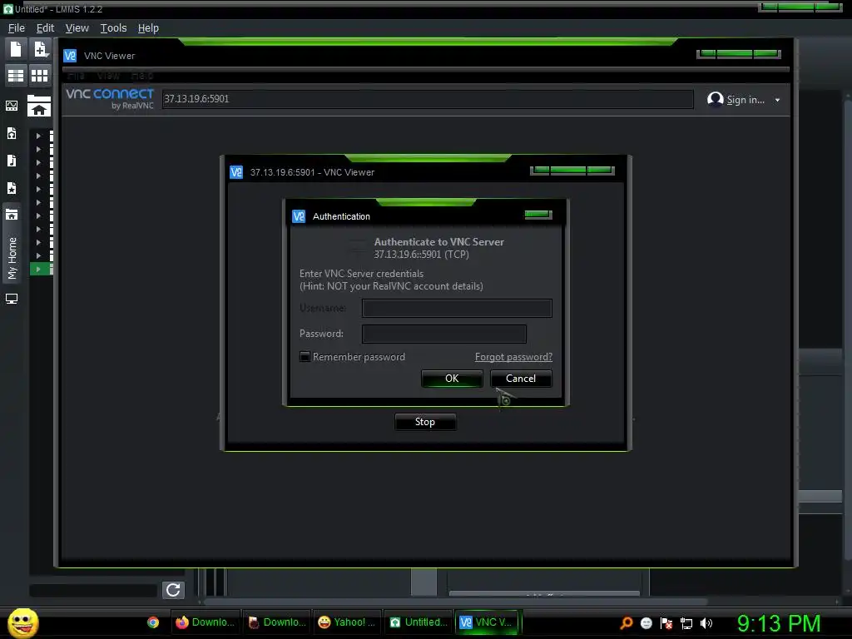Tick the Remember password checkbox
Image resolution: width=852 pixels, height=639 pixels.
(x=305, y=356)
